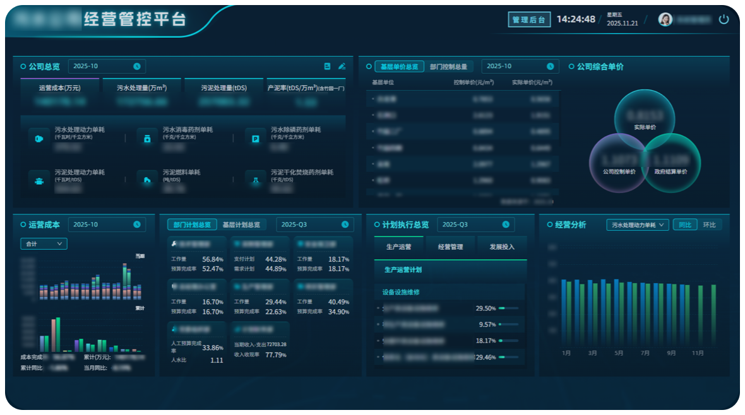This screenshot has height=415, width=745.
Task: Click the edit pencil icon in 公司总览
Action: tap(342, 66)
